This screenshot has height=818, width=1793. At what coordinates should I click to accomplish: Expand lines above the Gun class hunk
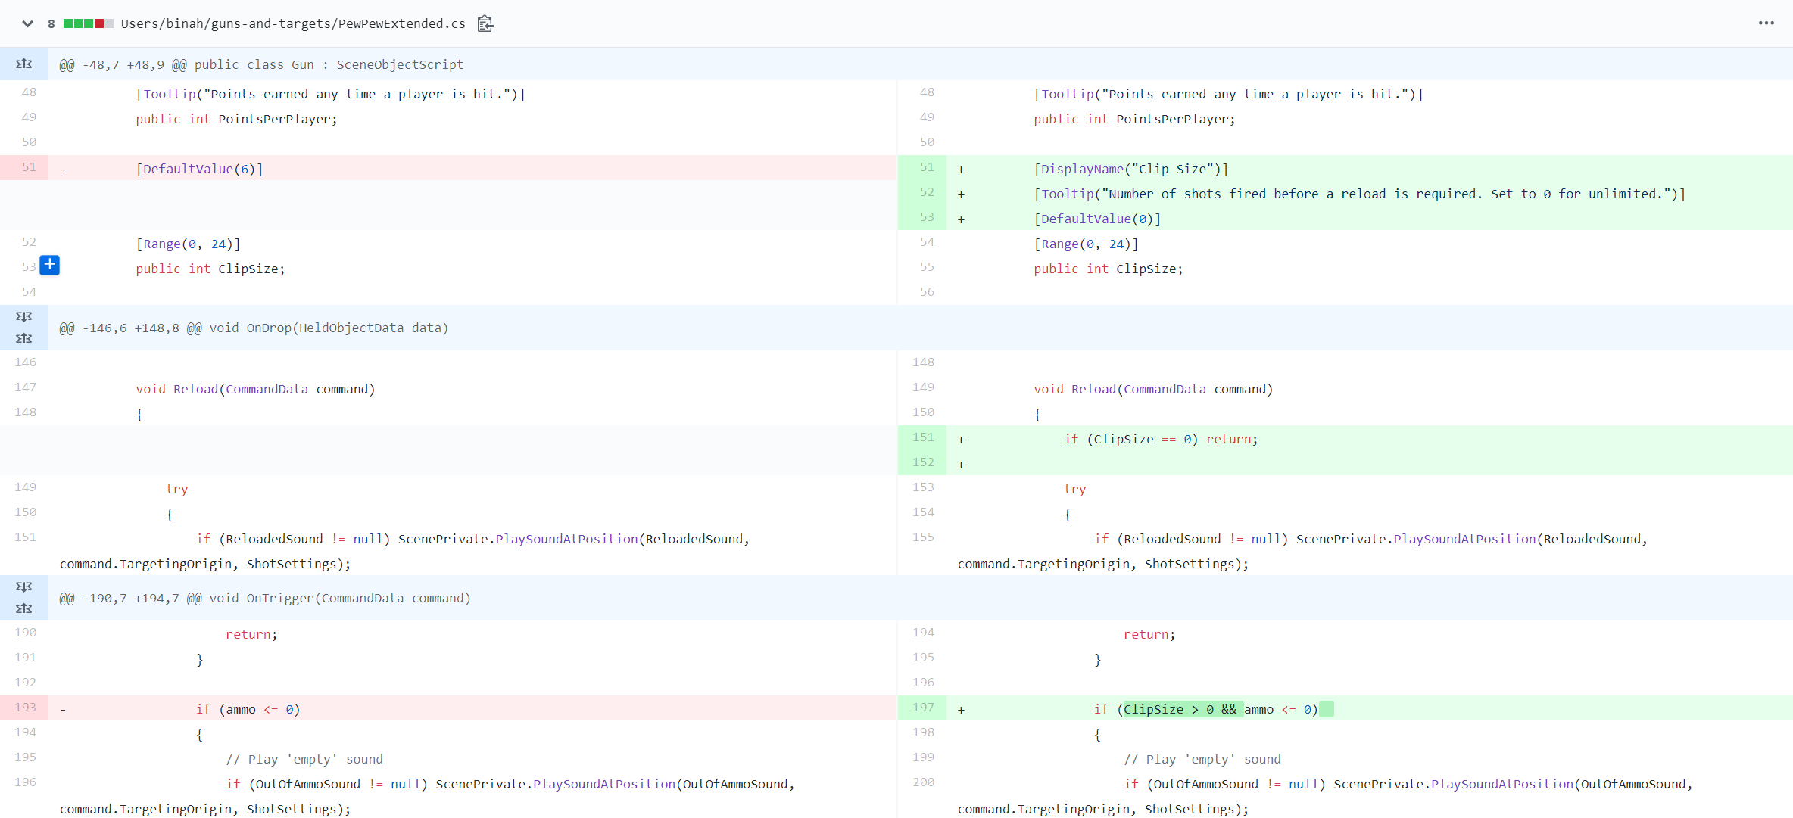click(x=23, y=64)
